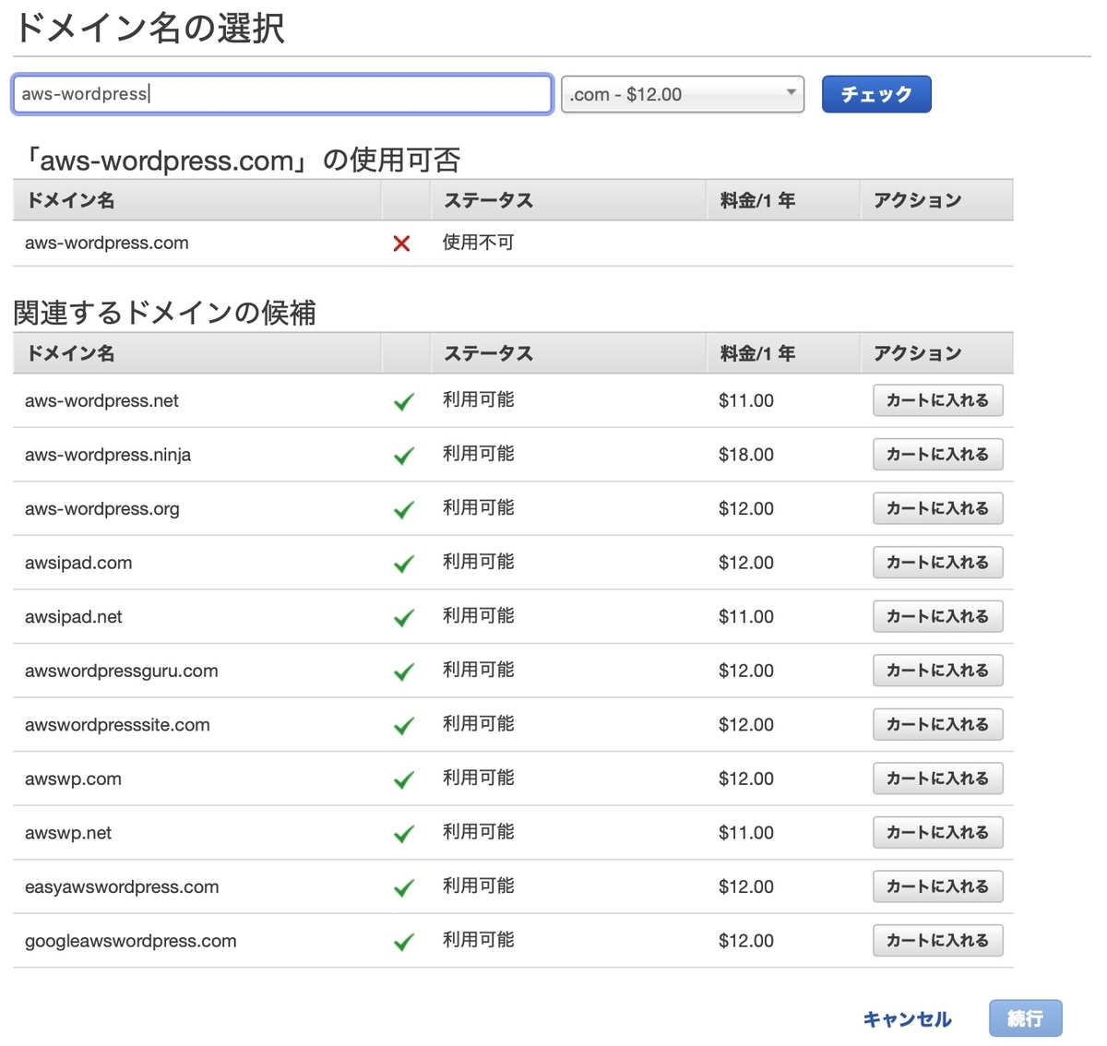Click the キャンセル link
Viewport: 1107px width, 1046px height.
[x=907, y=1019]
